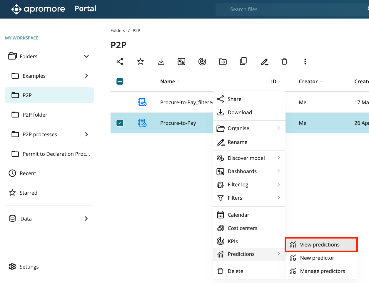
Task: Select View predictions from the submenu
Action: click(320, 245)
